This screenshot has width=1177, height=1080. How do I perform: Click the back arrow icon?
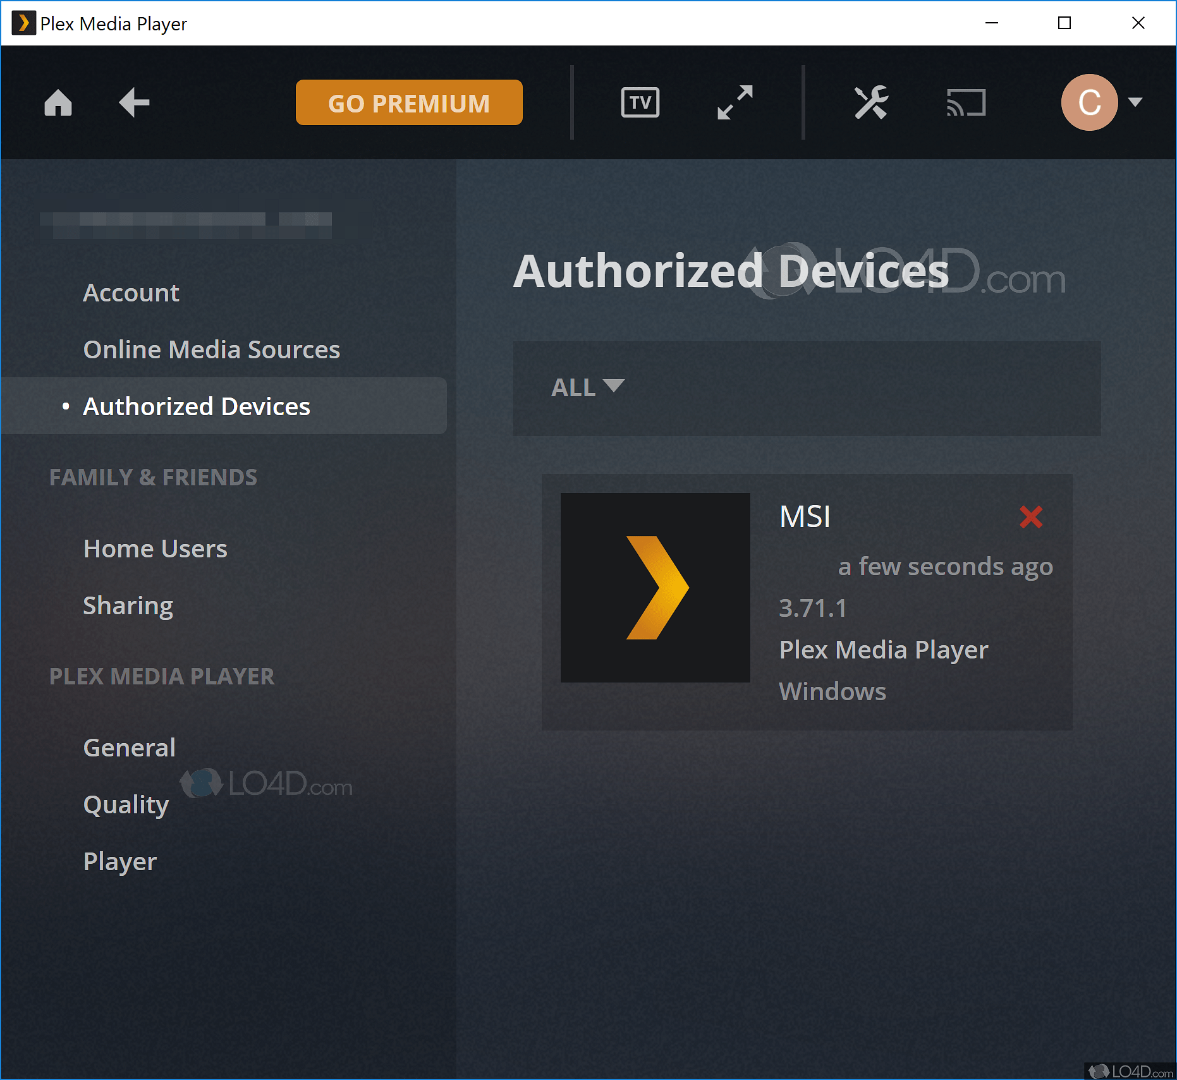click(134, 102)
